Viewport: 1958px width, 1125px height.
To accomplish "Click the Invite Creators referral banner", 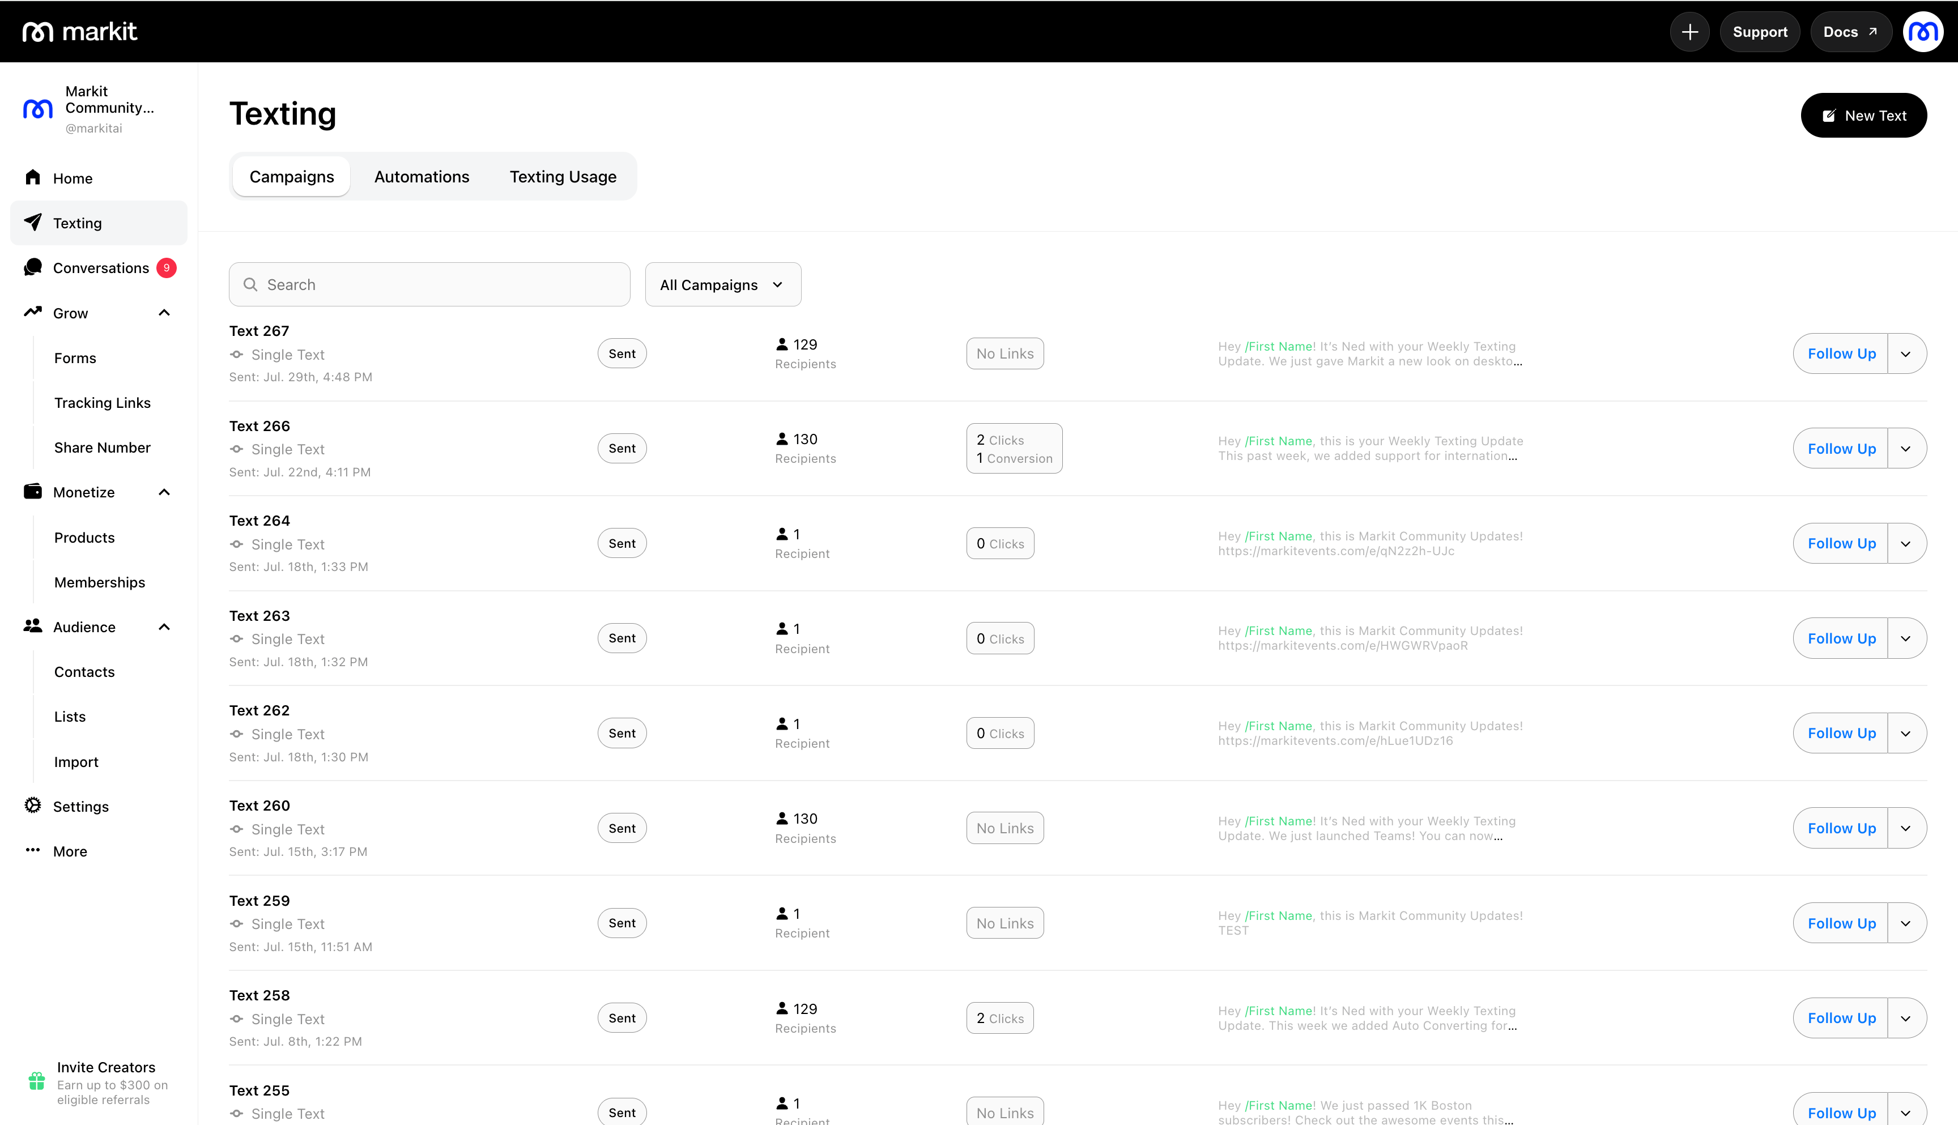I will (99, 1082).
